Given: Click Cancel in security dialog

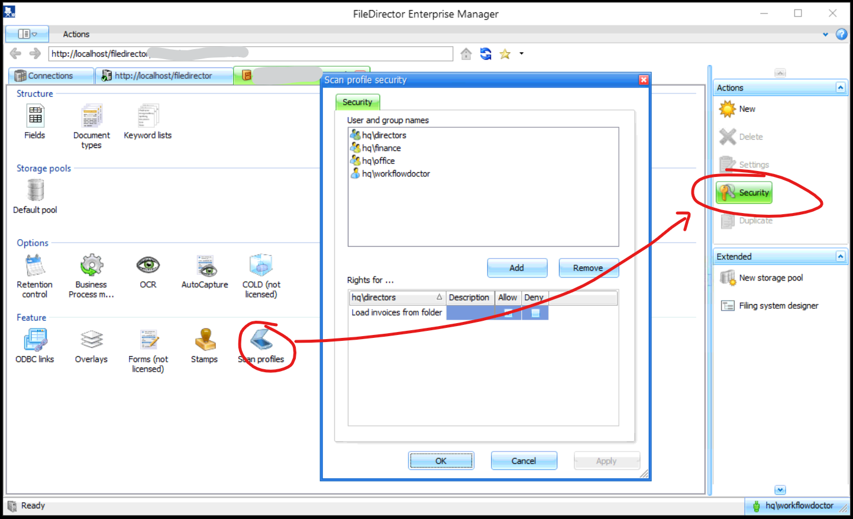Looking at the screenshot, I should 524,460.
